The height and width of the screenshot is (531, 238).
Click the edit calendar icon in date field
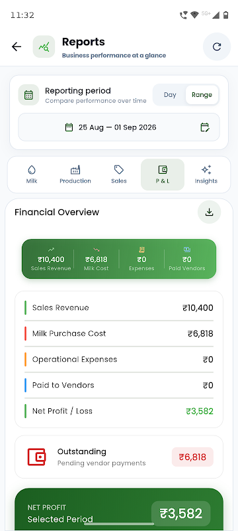[205, 127]
